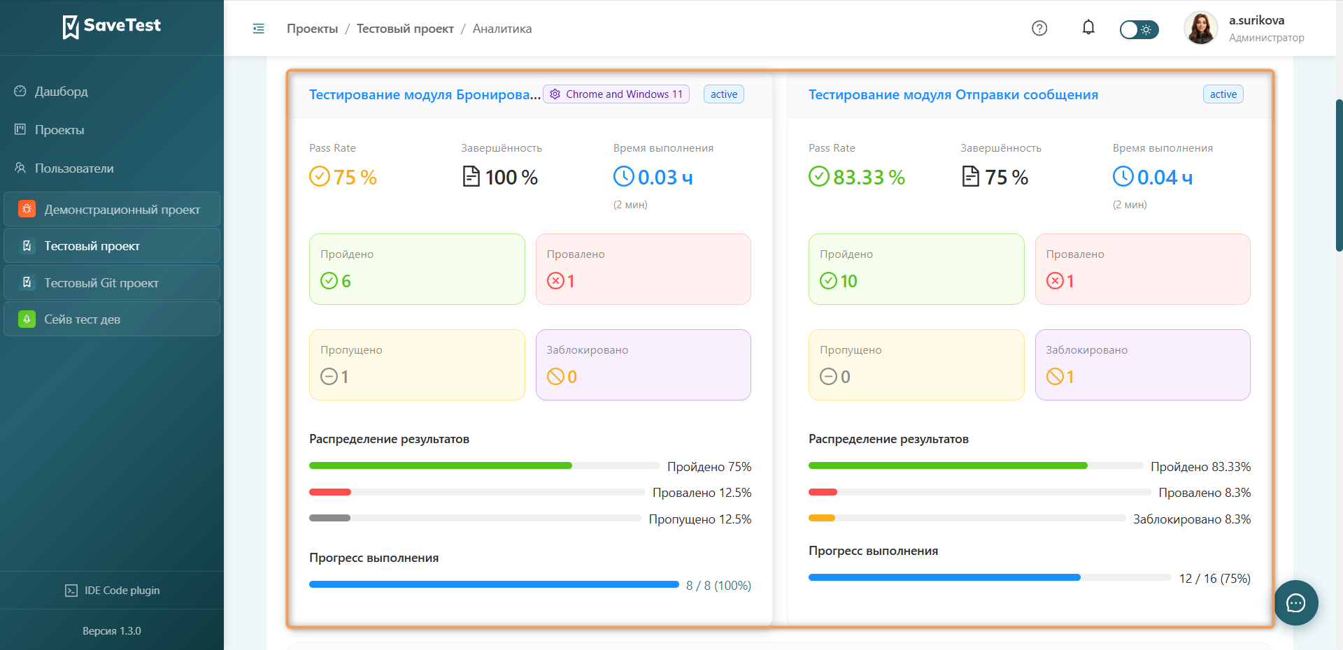This screenshot has height=650, width=1343.
Task: Collapse the sidebar with the menu-fold icon
Action: (259, 29)
